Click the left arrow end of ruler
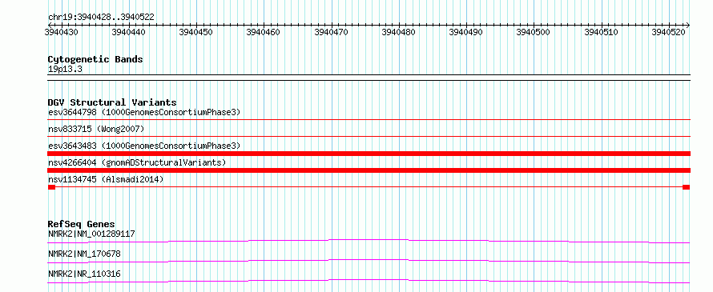 50,25
